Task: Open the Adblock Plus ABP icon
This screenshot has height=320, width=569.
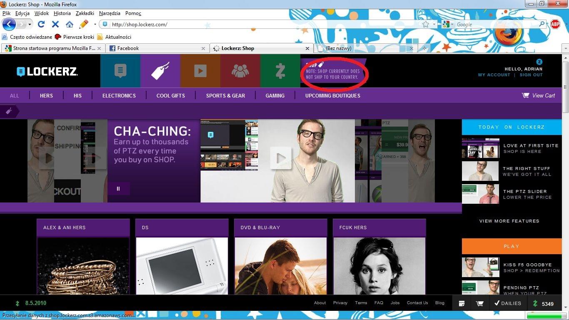Action: pos(555,24)
